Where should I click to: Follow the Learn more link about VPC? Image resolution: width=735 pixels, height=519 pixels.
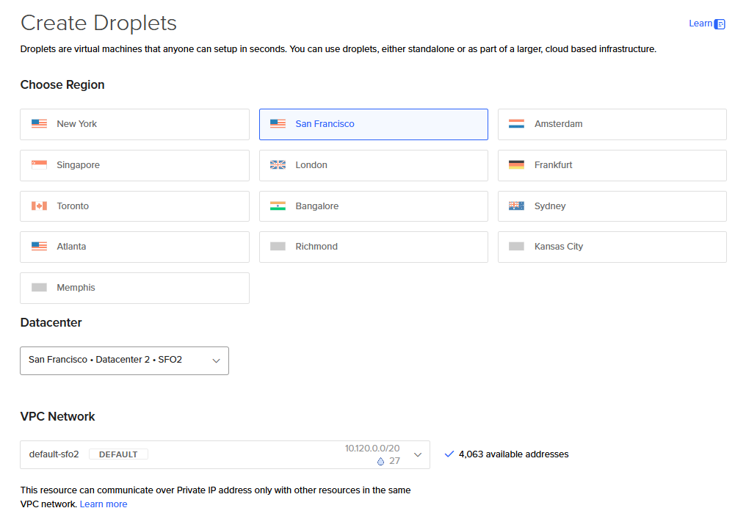[x=103, y=504]
